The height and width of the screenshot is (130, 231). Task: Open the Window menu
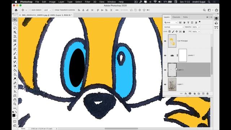[x=112, y=2]
